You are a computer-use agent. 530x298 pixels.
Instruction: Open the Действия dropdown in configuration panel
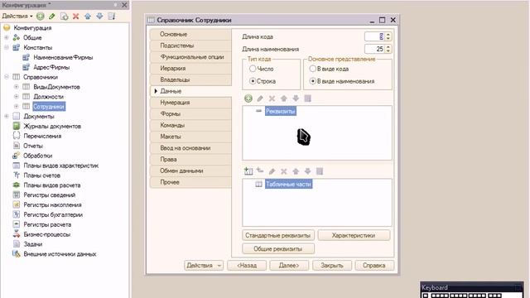(17, 16)
